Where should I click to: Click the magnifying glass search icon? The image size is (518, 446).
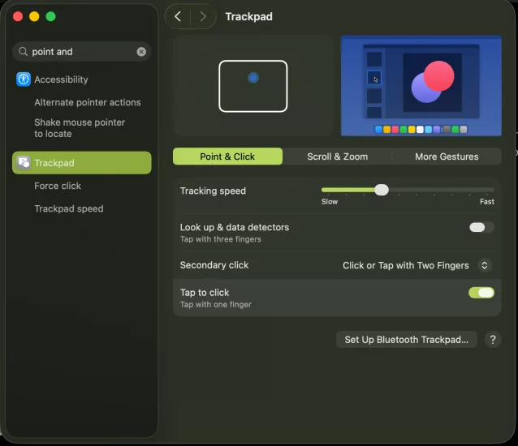click(23, 52)
